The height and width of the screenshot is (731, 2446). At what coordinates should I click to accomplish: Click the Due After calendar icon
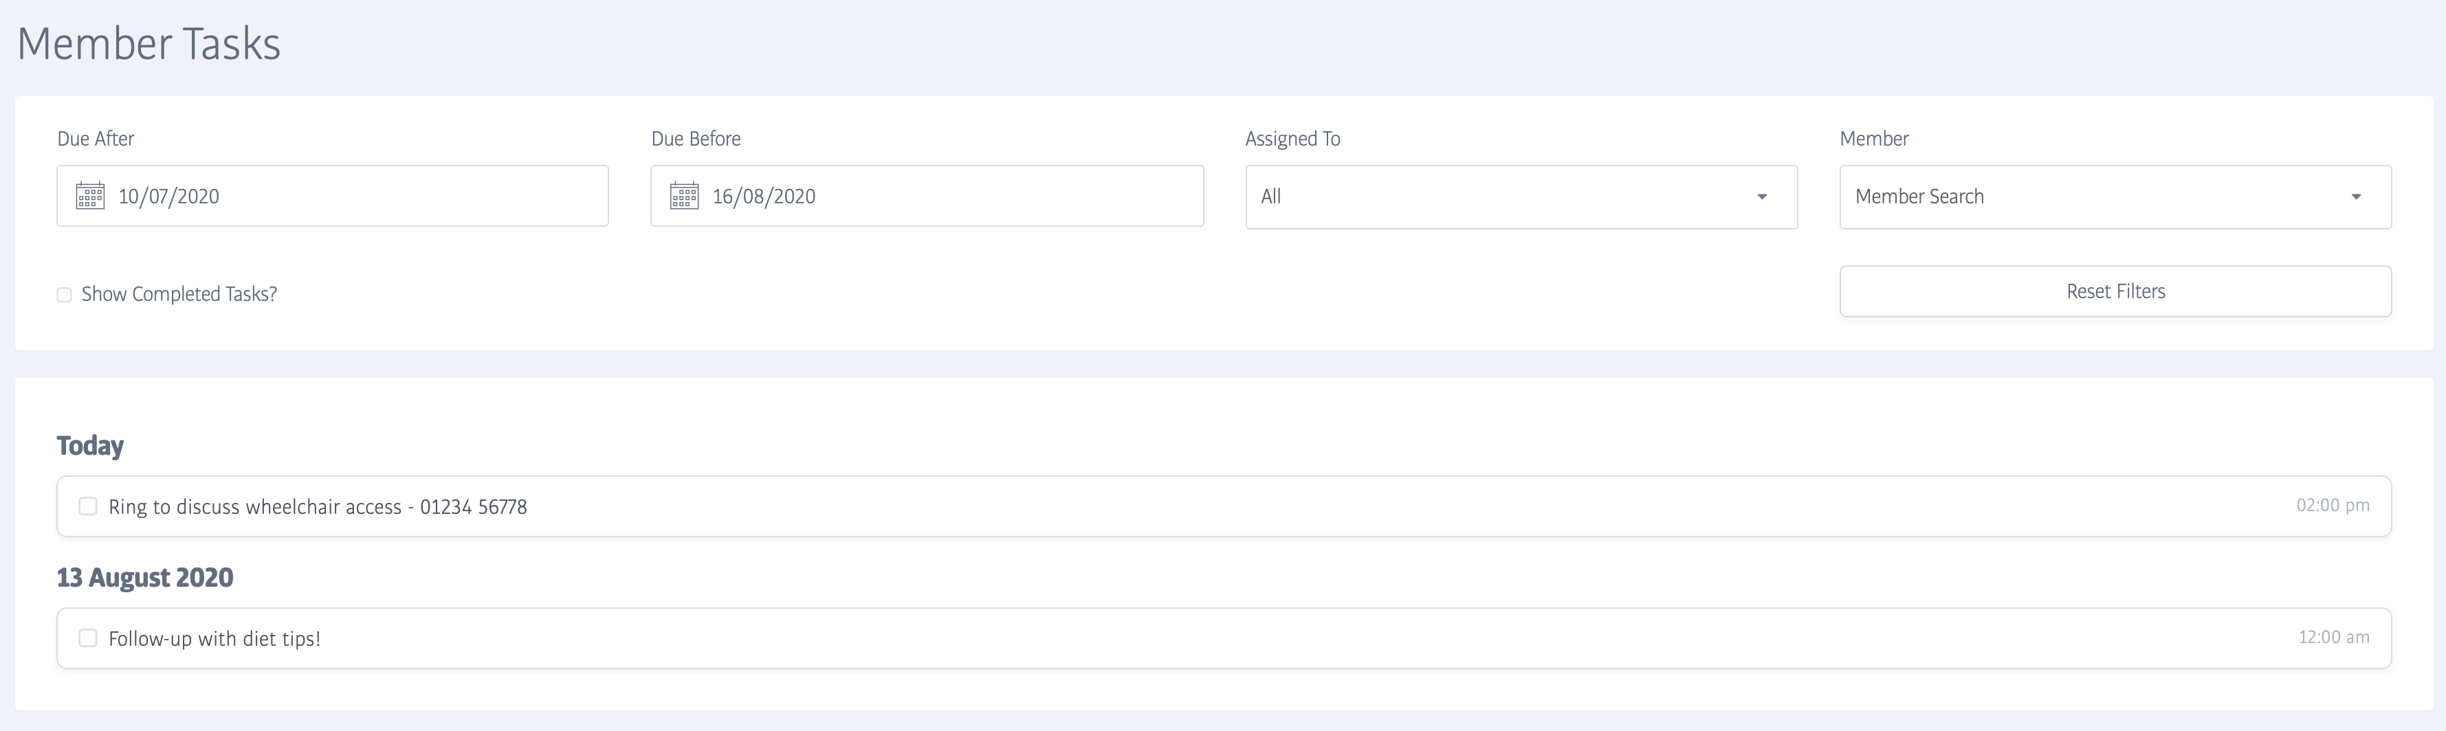90,196
